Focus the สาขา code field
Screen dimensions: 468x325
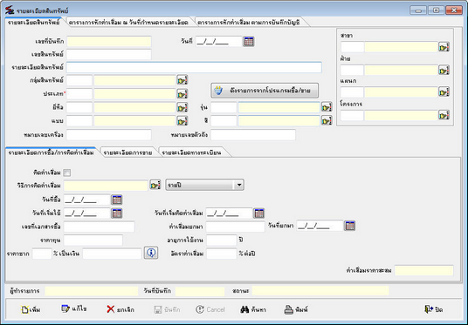pos(352,47)
